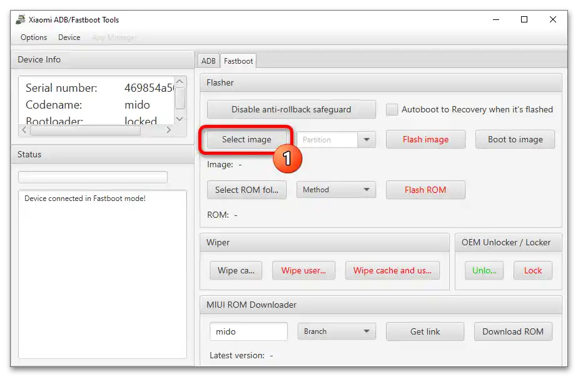
Task: Click the Flash ROM button
Action: tap(426, 190)
